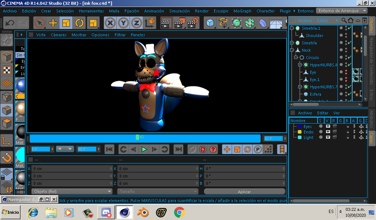Screen dimensions: 376x220
Task: Toggle Z axis lock
Action: tap(137, 23)
